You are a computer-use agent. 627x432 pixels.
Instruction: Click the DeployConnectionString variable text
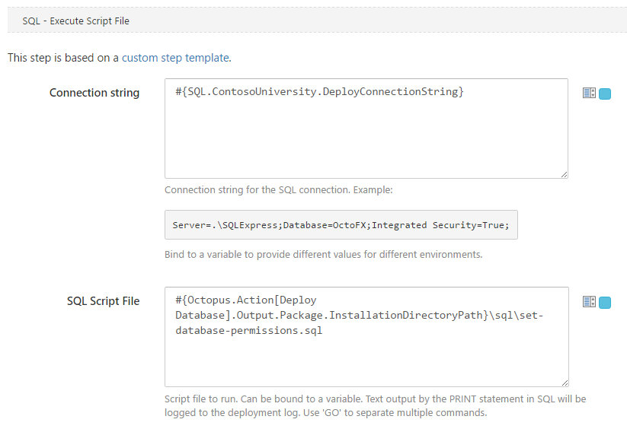click(319, 92)
